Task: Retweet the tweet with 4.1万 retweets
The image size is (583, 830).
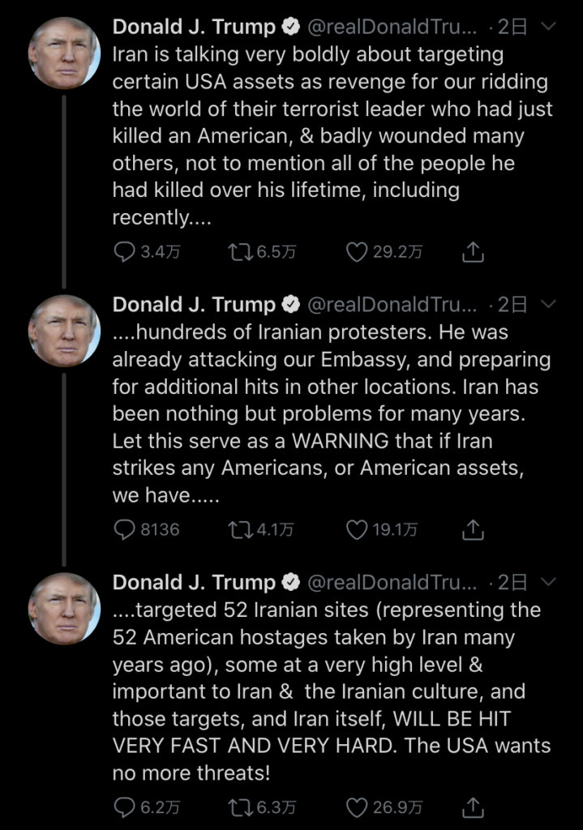Action: 239,530
